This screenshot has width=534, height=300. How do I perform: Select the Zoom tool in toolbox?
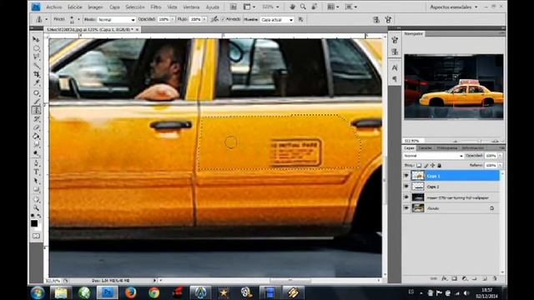36,207
